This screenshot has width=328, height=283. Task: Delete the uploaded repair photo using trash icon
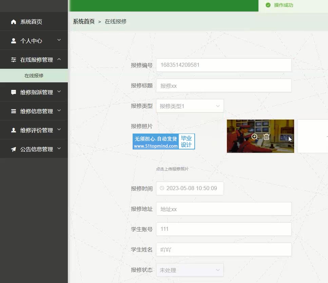pos(266,137)
